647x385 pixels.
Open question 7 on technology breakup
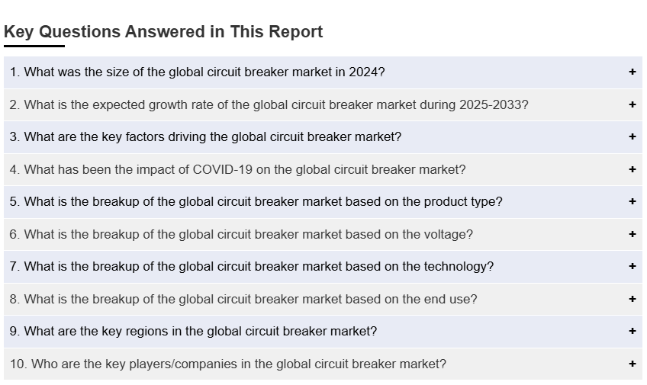point(252,267)
